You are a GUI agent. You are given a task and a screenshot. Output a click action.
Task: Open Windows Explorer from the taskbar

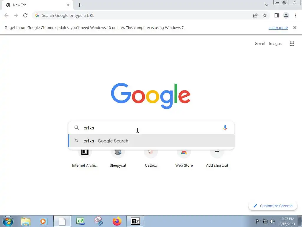tap(26, 221)
